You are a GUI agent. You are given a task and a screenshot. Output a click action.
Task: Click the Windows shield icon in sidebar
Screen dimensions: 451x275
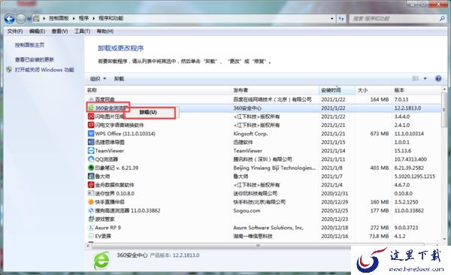(9, 70)
